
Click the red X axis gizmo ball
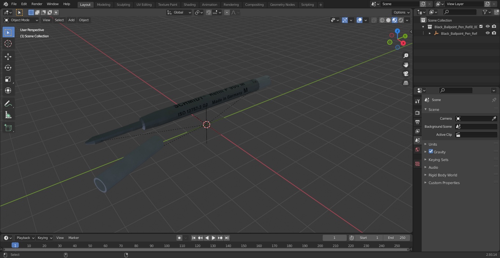pos(403,43)
